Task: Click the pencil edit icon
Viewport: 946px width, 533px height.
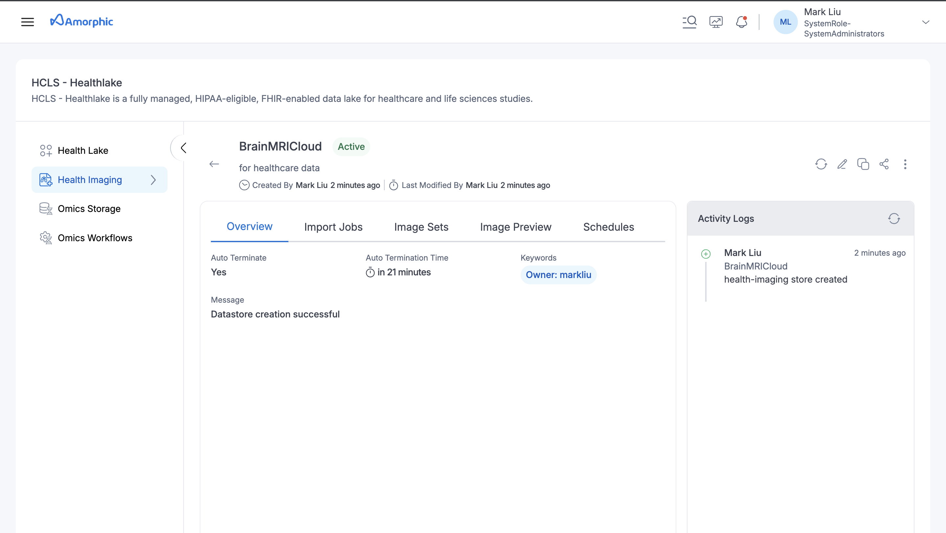Action: point(842,164)
